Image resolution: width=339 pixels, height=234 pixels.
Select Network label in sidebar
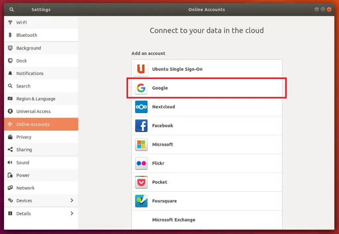coord(25,188)
